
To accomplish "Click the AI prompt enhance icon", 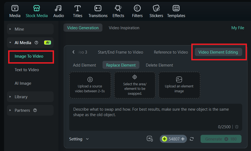I will click(150, 139).
